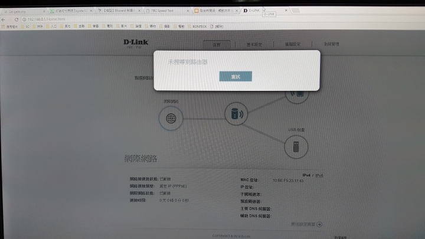
Task: Close the Blizzard browser tab
Action: (139, 11)
